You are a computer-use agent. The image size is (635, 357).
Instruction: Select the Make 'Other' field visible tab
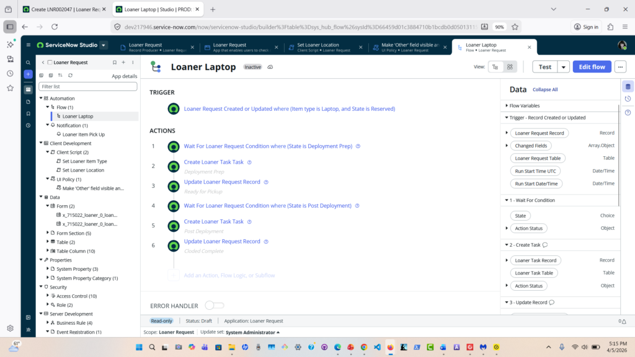(x=406, y=47)
